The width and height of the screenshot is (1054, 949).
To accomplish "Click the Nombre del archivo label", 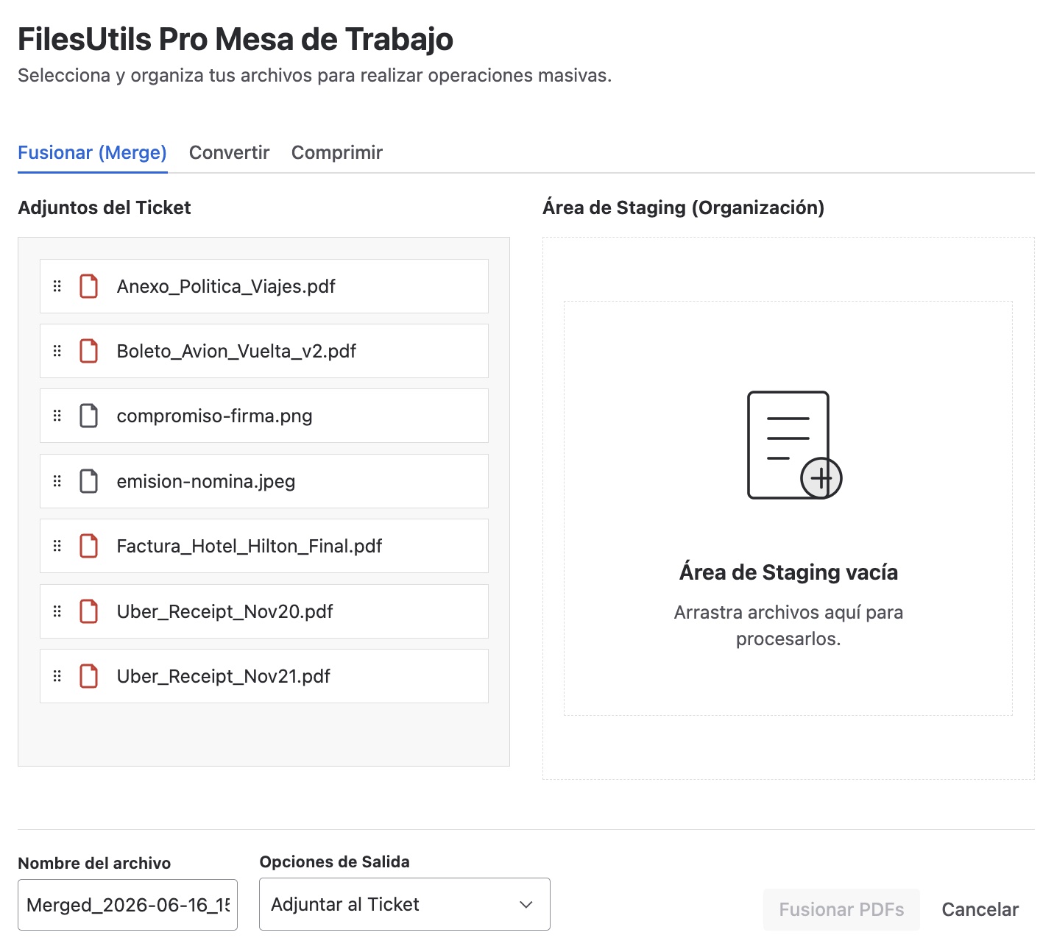I will tap(94, 863).
